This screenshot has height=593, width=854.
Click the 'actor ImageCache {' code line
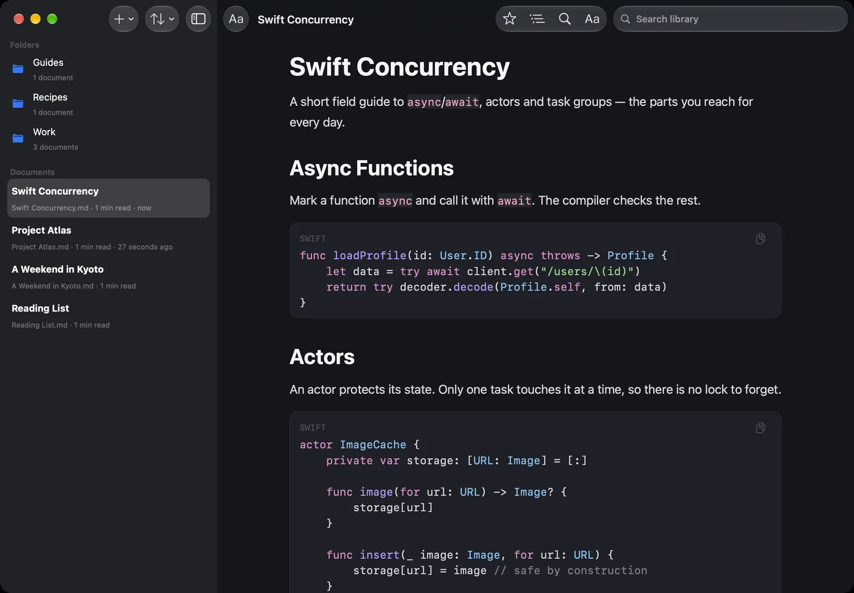(360, 445)
